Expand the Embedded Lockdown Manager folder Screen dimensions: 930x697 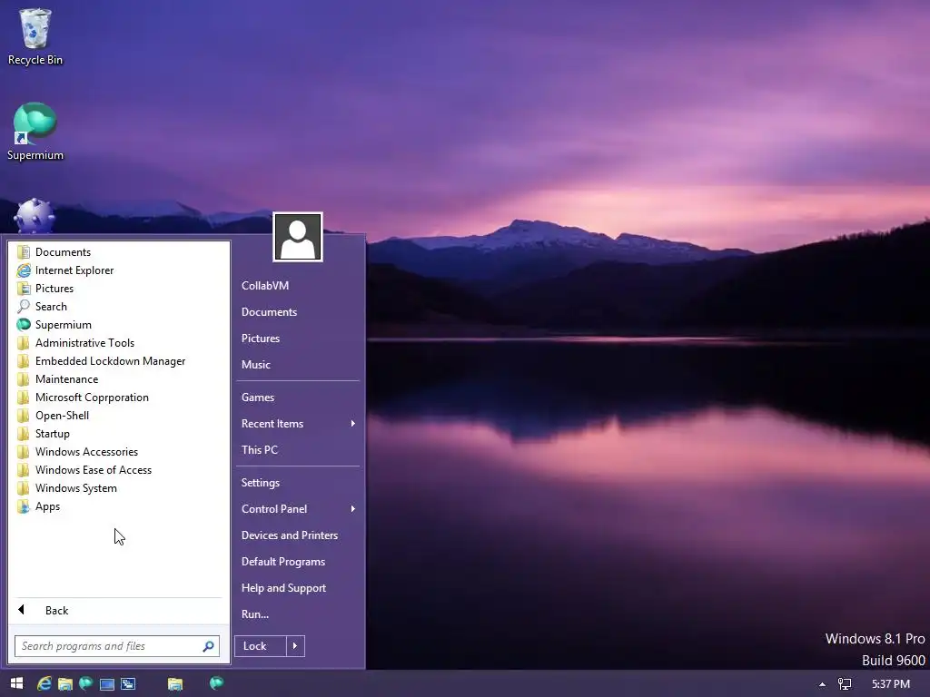(x=119, y=361)
